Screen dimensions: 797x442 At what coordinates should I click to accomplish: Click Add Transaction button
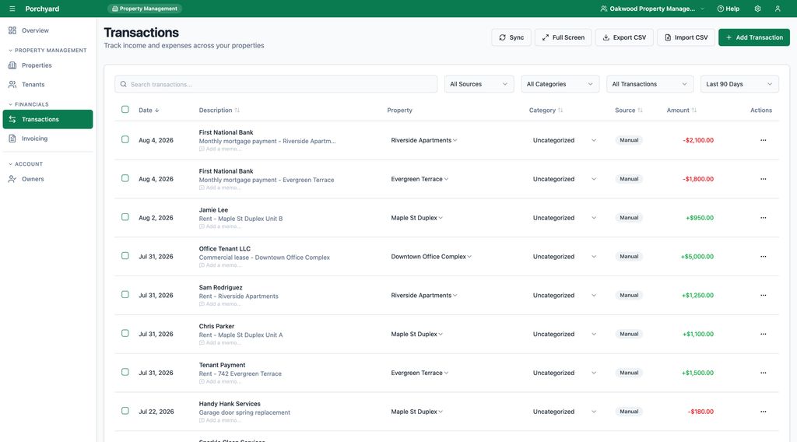point(753,37)
